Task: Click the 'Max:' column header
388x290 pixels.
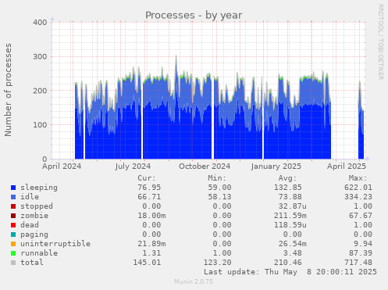Action: pyautogui.click(x=358, y=178)
